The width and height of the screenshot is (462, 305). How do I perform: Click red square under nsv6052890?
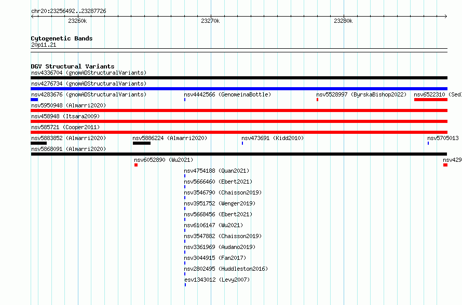[x=136, y=165]
